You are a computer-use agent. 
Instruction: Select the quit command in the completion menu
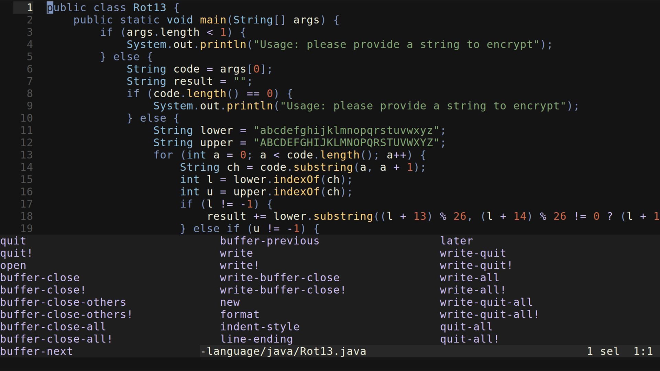click(13, 241)
